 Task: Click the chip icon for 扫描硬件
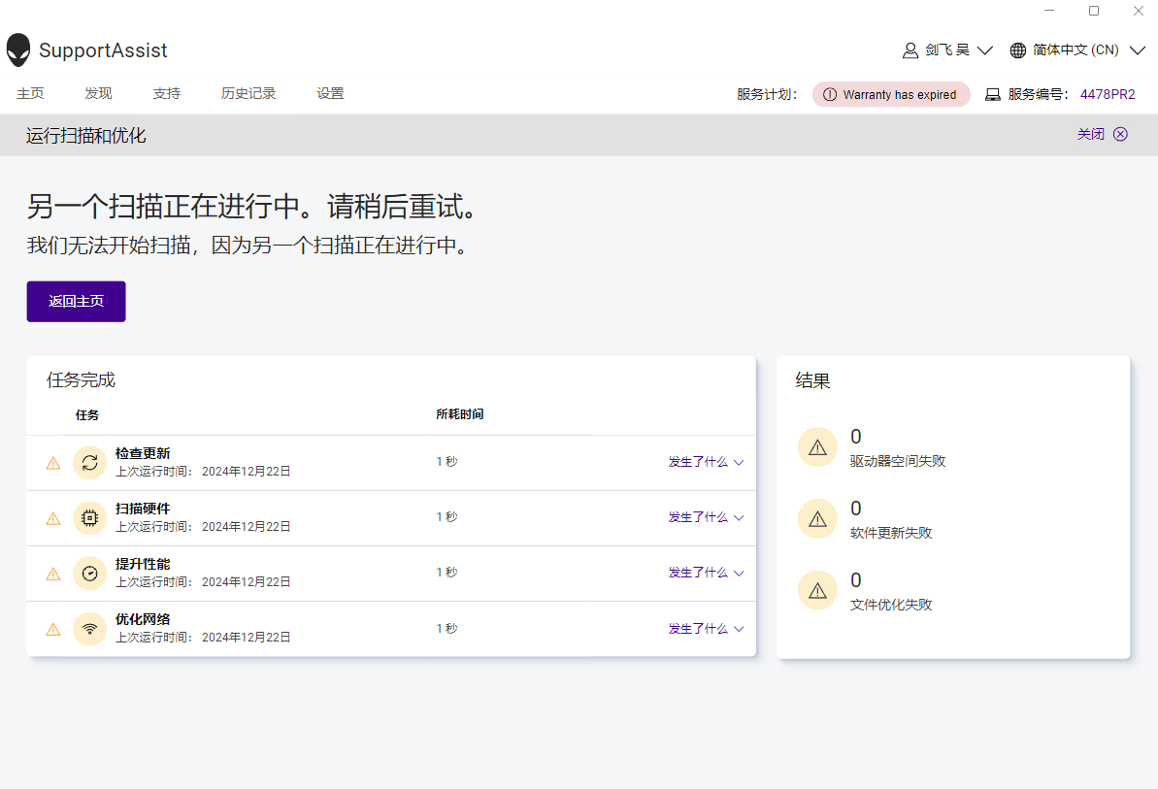90,518
